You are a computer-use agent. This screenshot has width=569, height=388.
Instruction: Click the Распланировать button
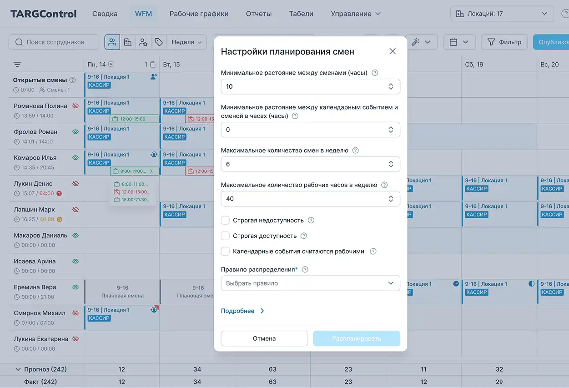357,338
